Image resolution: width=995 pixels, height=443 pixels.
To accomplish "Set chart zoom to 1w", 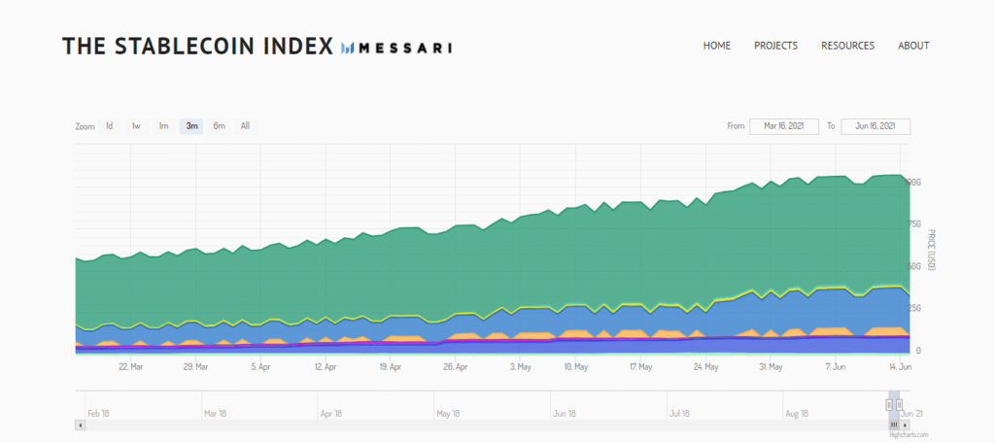I will click(x=136, y=126).
